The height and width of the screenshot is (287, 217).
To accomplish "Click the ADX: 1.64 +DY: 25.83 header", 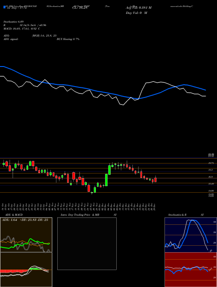I will [25, 220].
